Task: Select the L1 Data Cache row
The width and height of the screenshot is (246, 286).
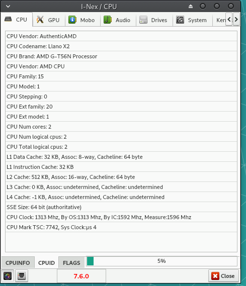Action: (121, 157)
